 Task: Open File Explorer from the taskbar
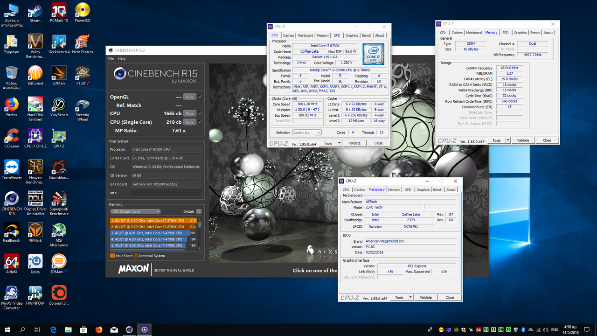click(69, 329)
